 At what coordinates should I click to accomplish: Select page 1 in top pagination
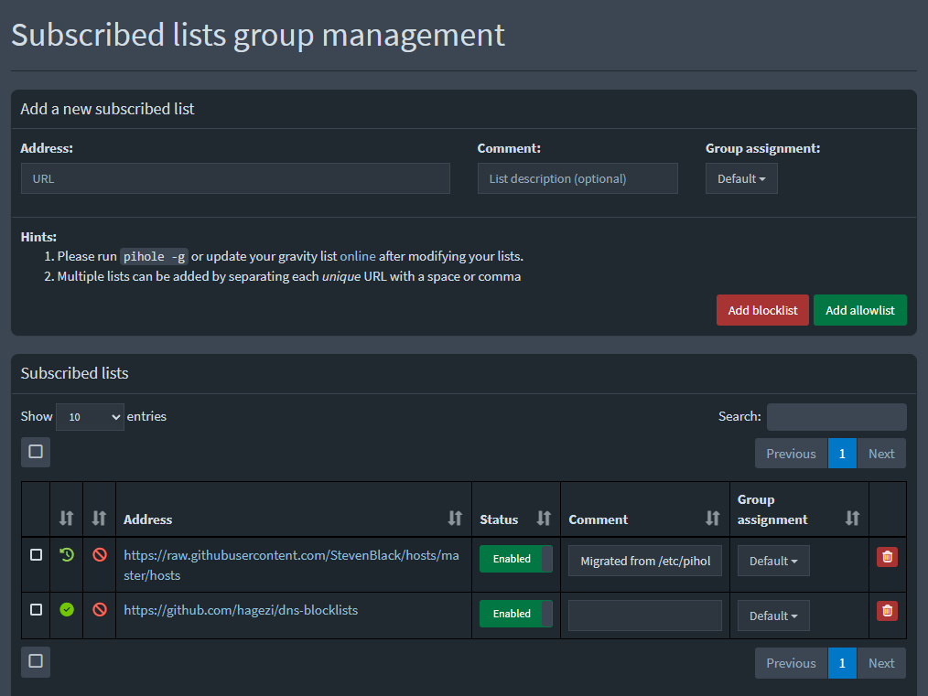[842, 454]
